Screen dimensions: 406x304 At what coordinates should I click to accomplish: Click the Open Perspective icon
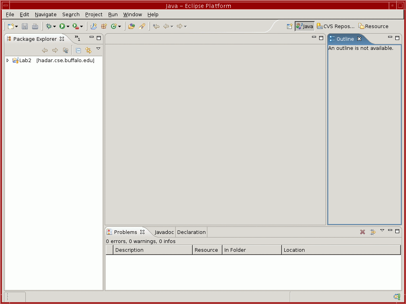[x=289, y=26]
